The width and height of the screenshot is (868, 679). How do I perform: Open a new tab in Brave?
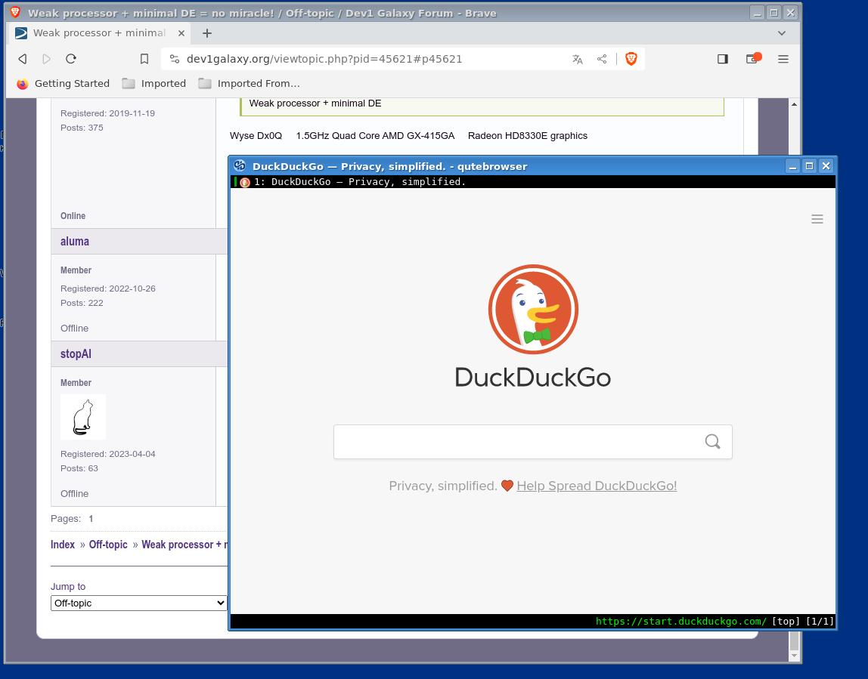point(207,33)
